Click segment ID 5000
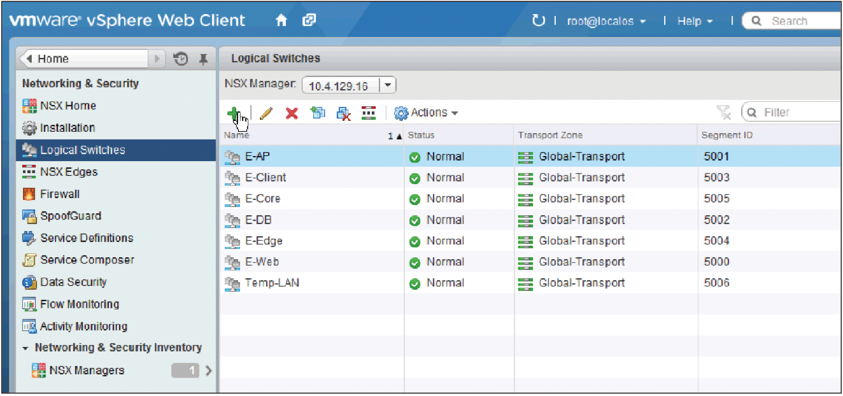The image size is (843, 396). coord(716,262)
